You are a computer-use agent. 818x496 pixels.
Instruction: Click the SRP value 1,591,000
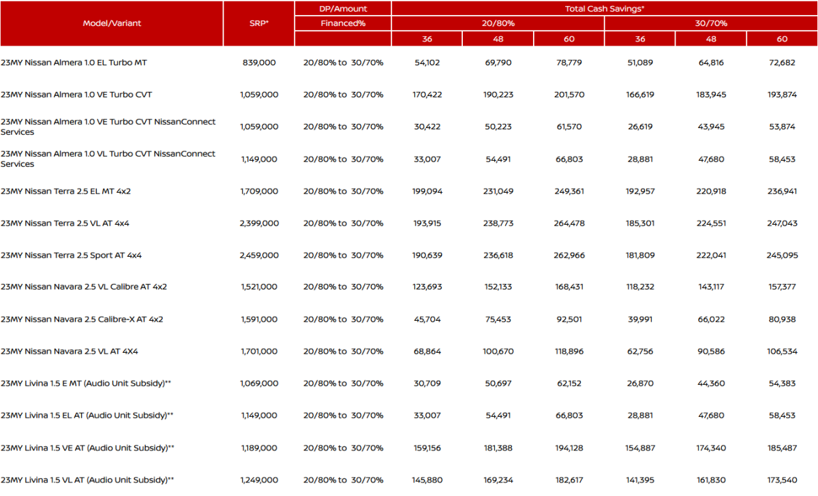click(x=259, y=319)
